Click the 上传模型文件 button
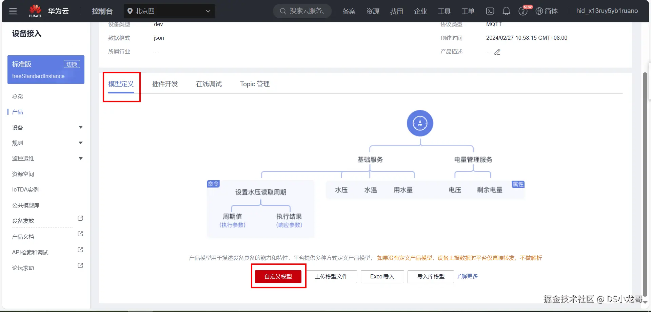Viewport: 651px width, 312px height. 331,277
